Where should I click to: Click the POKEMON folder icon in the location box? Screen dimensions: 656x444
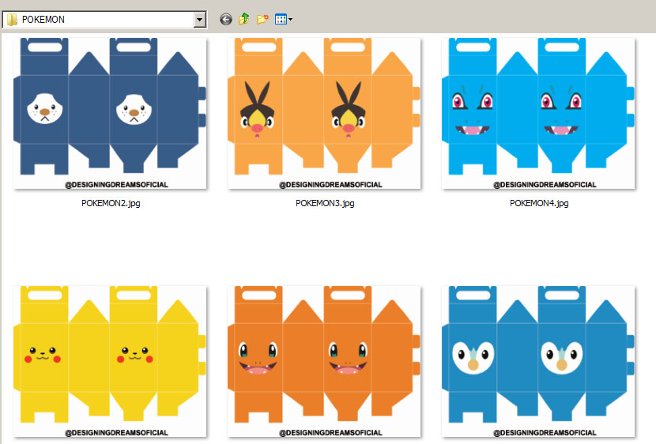tap(12, 20)
